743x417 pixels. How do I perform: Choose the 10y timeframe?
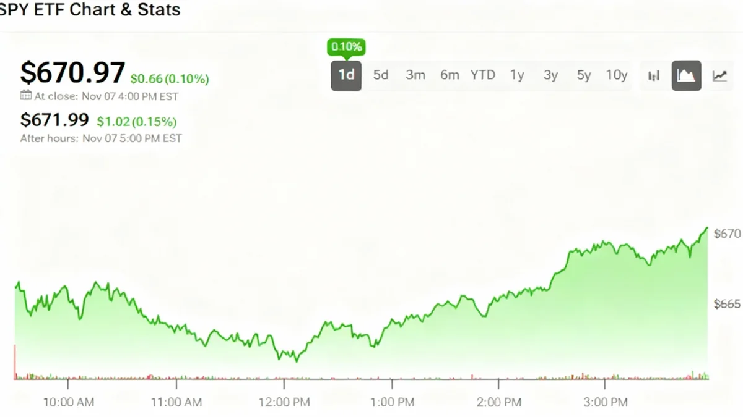pos(617,75)
